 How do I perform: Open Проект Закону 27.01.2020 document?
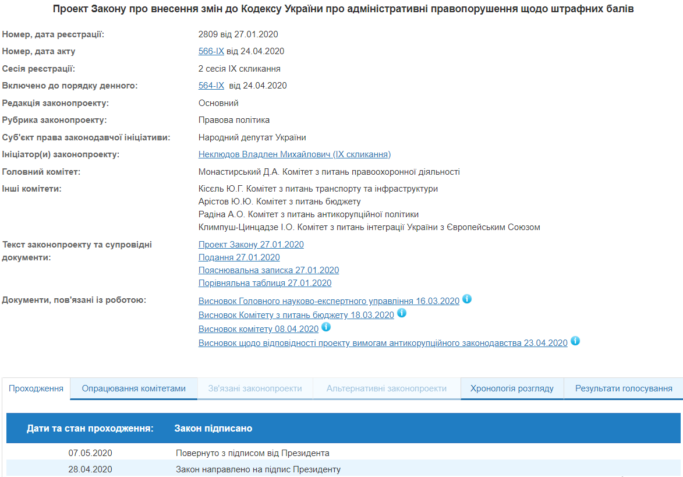coord(251,245)
